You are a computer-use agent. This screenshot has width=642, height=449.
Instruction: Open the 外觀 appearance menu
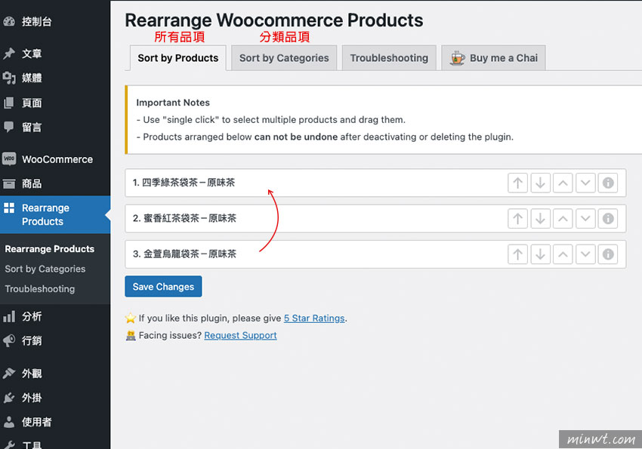(x=55, y=373)
